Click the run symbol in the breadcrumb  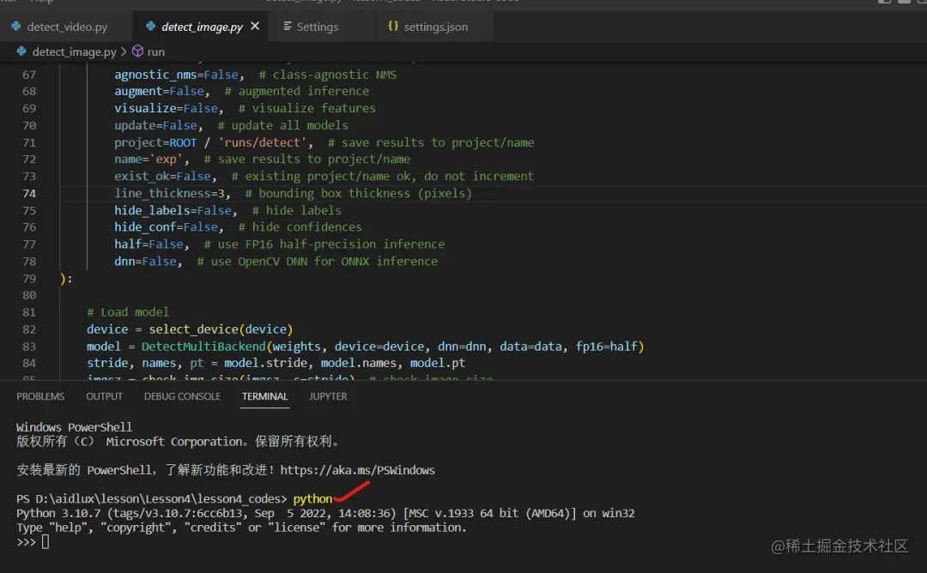(x=156, y=52)
